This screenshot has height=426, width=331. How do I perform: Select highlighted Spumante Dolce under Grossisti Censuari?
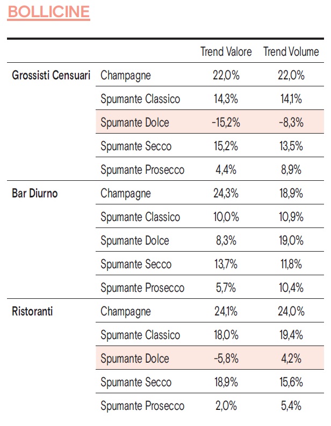pyautogui.click(x=135, y=123)
